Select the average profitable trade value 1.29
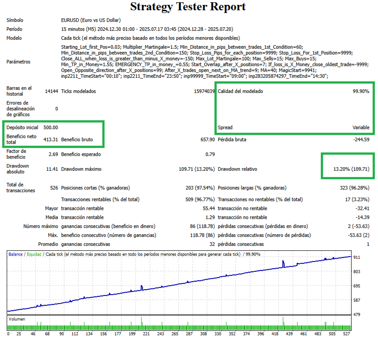The width and height of the screenshot is (378, 363). [210, 217]
